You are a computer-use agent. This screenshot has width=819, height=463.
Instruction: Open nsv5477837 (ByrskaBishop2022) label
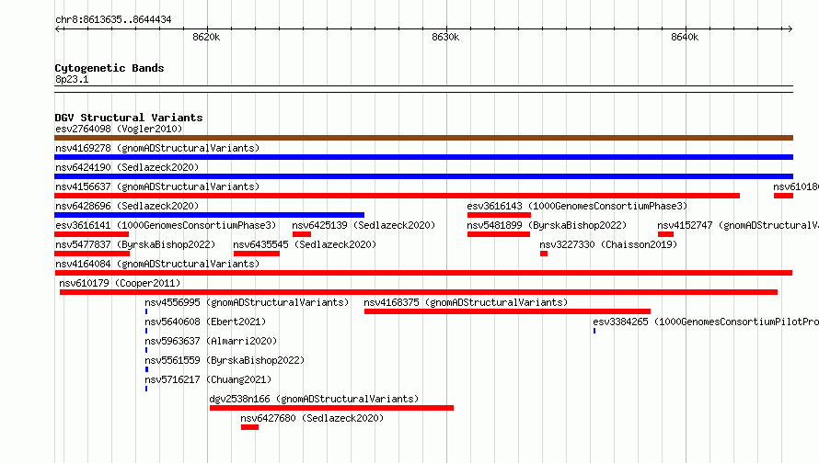pyautogui.click(x=135, y=244)
